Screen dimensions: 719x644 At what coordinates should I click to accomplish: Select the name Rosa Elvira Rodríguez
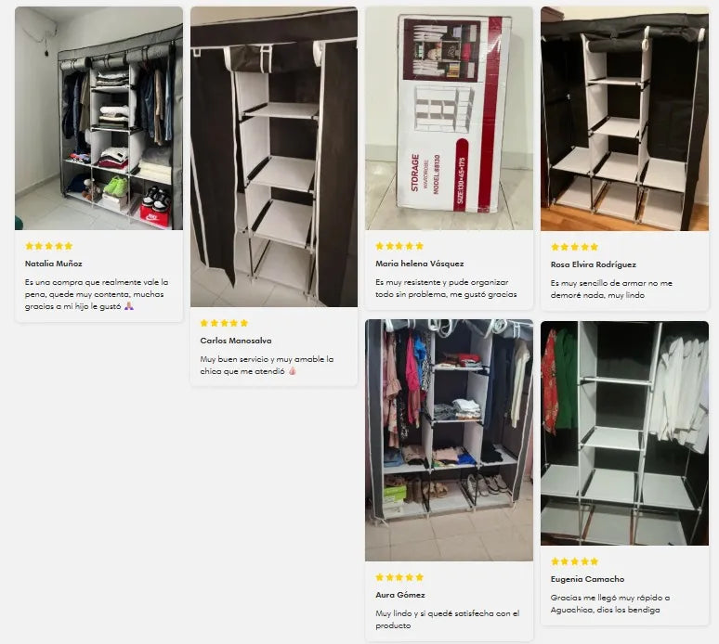pos(594,264)
